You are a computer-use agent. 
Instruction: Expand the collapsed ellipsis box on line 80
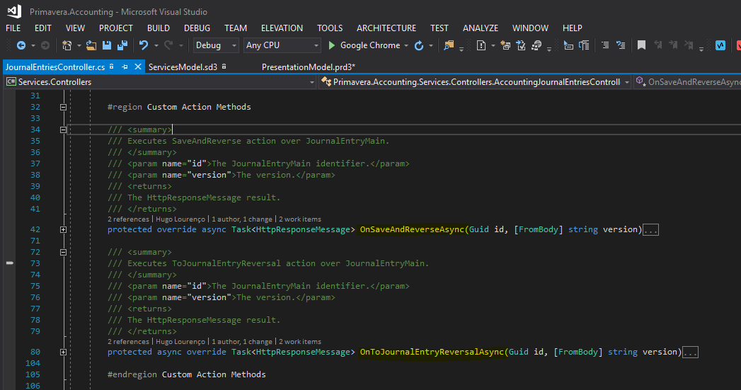[x=691, y=352]
